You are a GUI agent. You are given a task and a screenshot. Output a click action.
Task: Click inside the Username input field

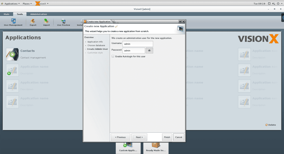coord(138,44)
